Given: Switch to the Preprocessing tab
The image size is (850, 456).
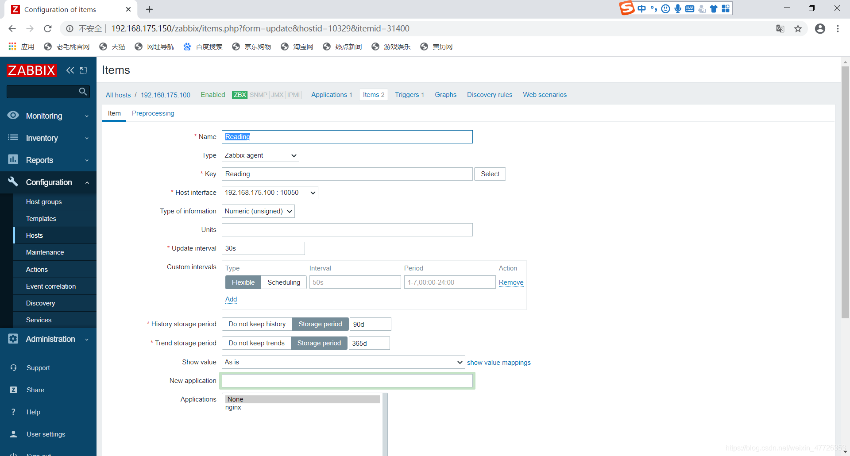Looking at the screenshot, I should (x=153, y=113).
